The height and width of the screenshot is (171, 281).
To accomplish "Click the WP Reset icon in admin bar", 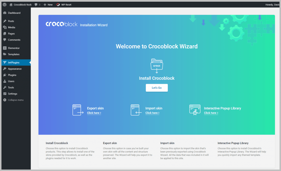I will 58,4.
